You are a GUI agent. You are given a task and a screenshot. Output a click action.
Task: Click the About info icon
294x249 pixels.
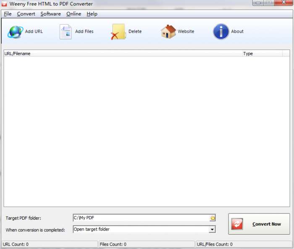[x=221, y=31]
